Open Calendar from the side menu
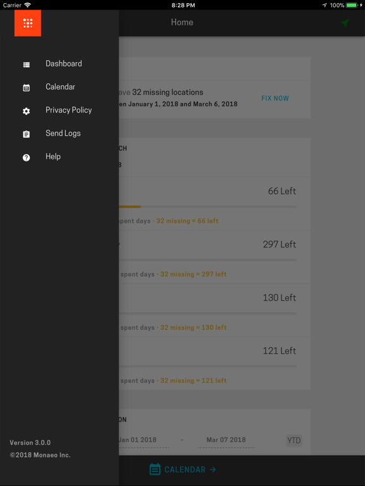Viewport: 365px width, 486px height. tap(60, 87)
